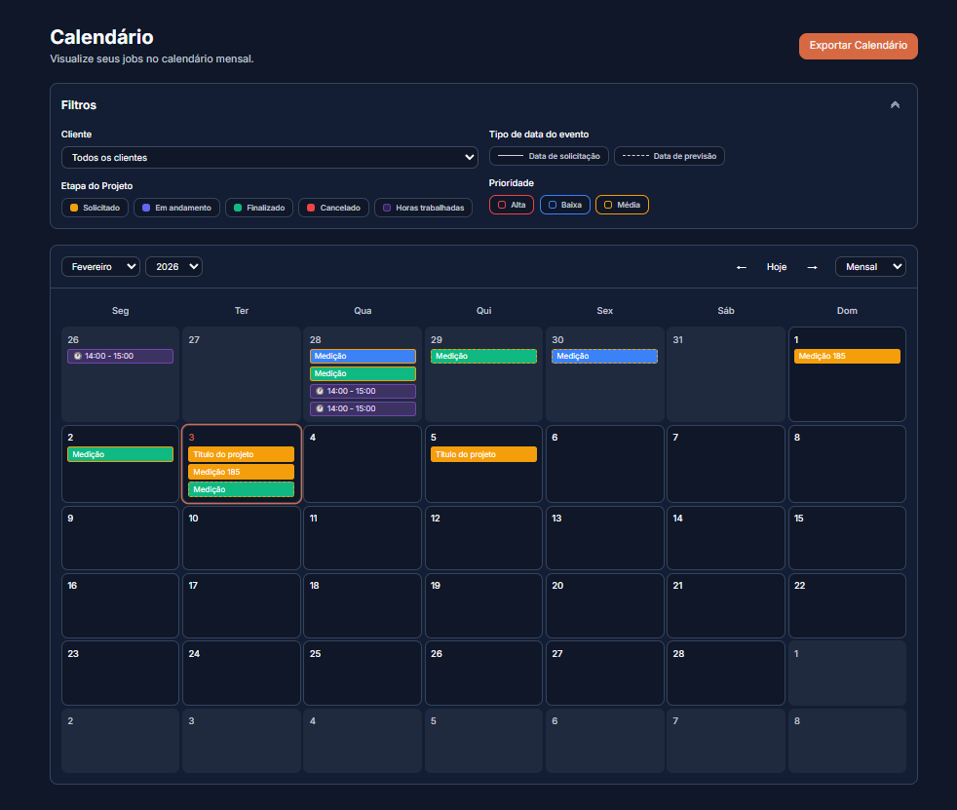Click the orange dot on the Solicitado chip
This screenshot has height=810, width=957.
[x=72, y=207]
